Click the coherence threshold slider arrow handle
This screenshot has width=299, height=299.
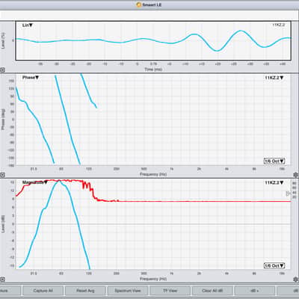(x=289, y=193)
